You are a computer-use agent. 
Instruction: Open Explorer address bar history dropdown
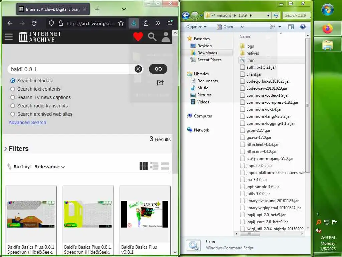point(268,15)
